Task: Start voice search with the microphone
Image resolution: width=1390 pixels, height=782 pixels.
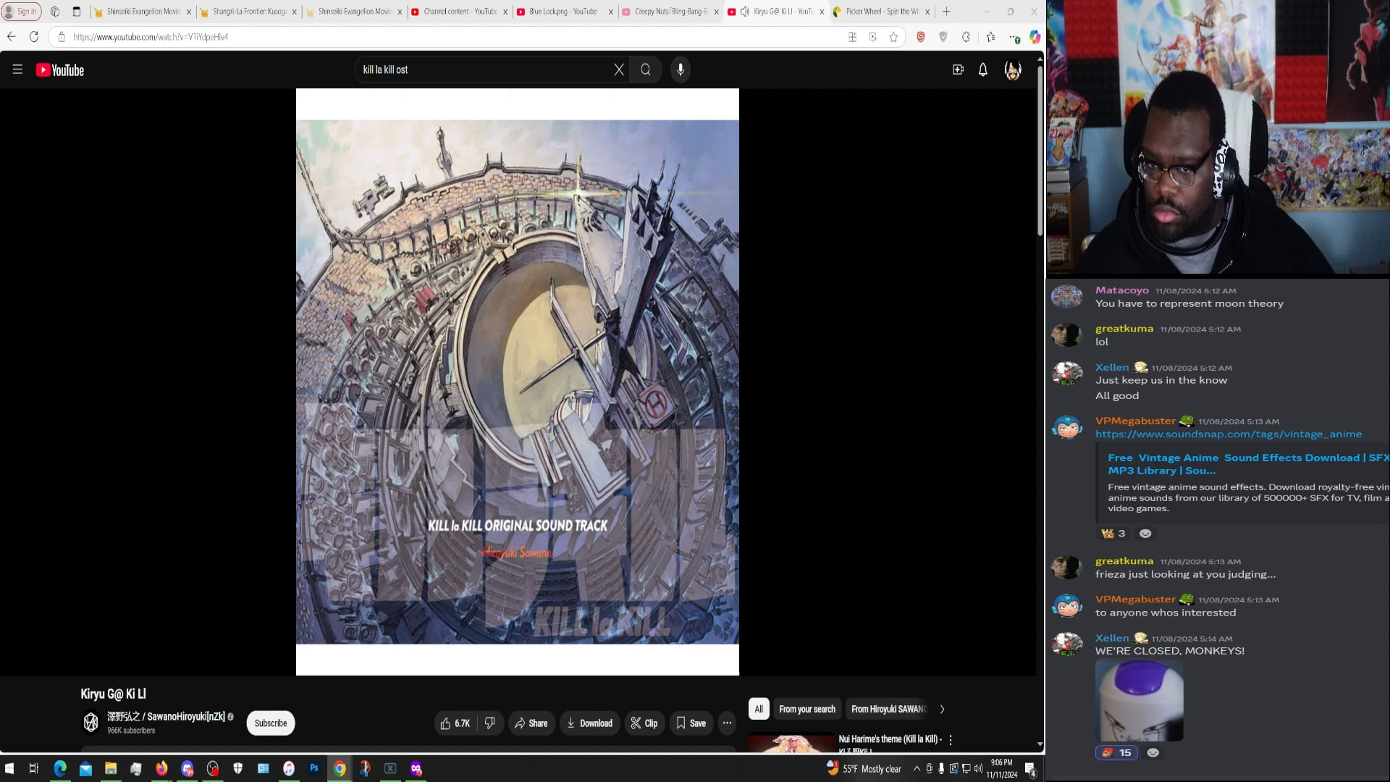Action: tap(681, 70)
